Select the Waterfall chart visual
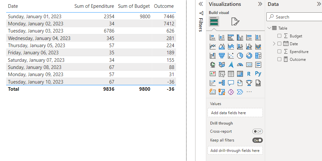322x161 pixels. (212, 56)
